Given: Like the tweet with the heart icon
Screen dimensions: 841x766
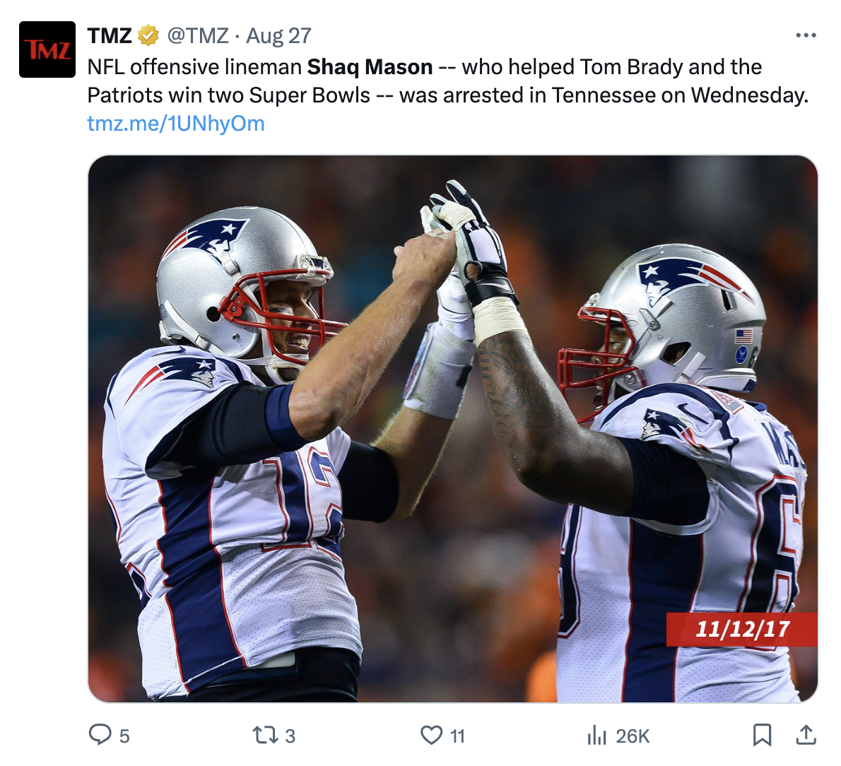Looking at the screenshot, I should [x=431, y=735].
